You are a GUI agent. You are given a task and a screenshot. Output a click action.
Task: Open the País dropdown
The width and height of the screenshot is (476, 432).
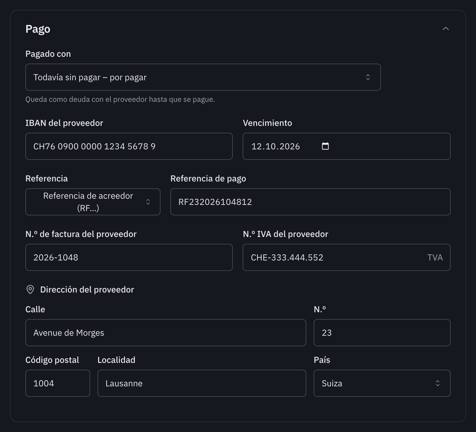(382, 383)
